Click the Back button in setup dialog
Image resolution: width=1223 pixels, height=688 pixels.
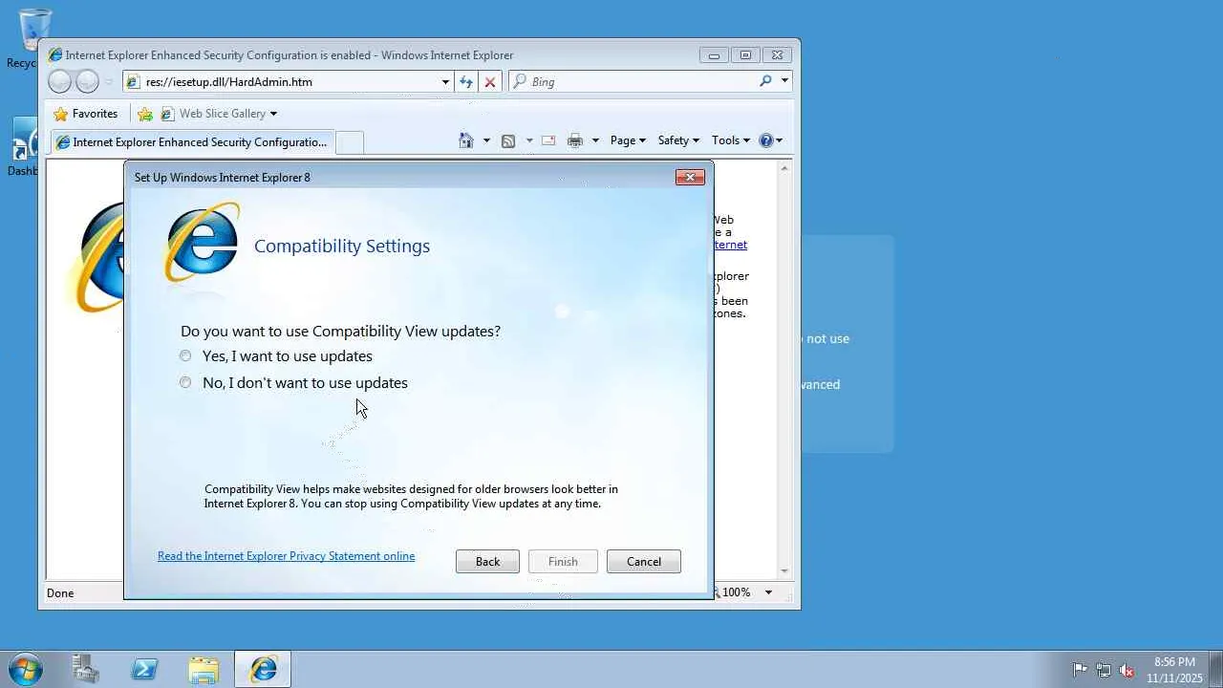[487, 562]
